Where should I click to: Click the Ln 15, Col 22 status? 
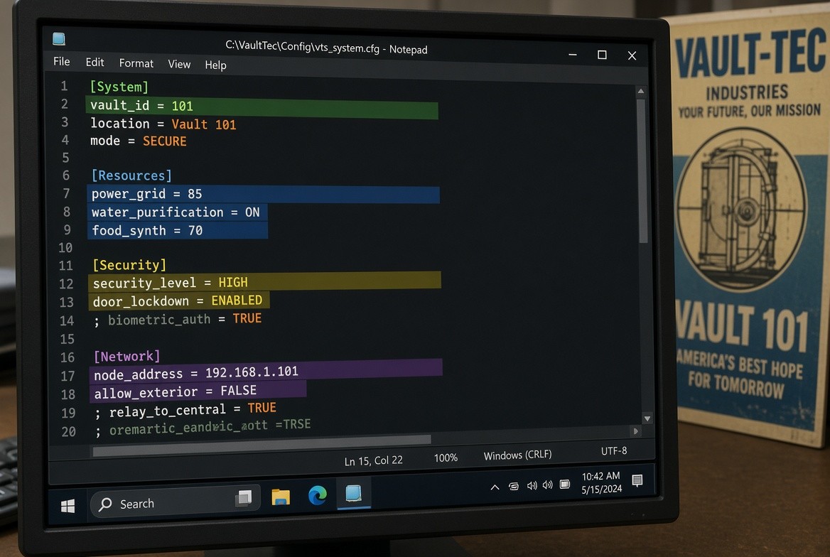[x=374, y=460]
